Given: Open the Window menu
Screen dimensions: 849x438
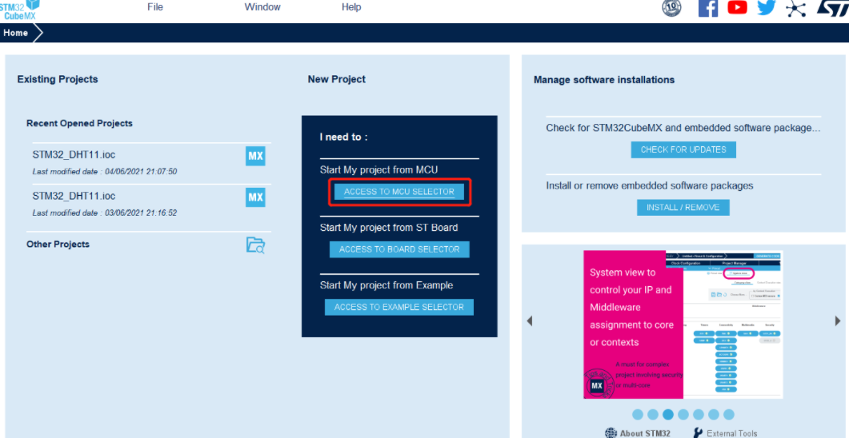Looking at the screenshot, I should tap(262, 7).
